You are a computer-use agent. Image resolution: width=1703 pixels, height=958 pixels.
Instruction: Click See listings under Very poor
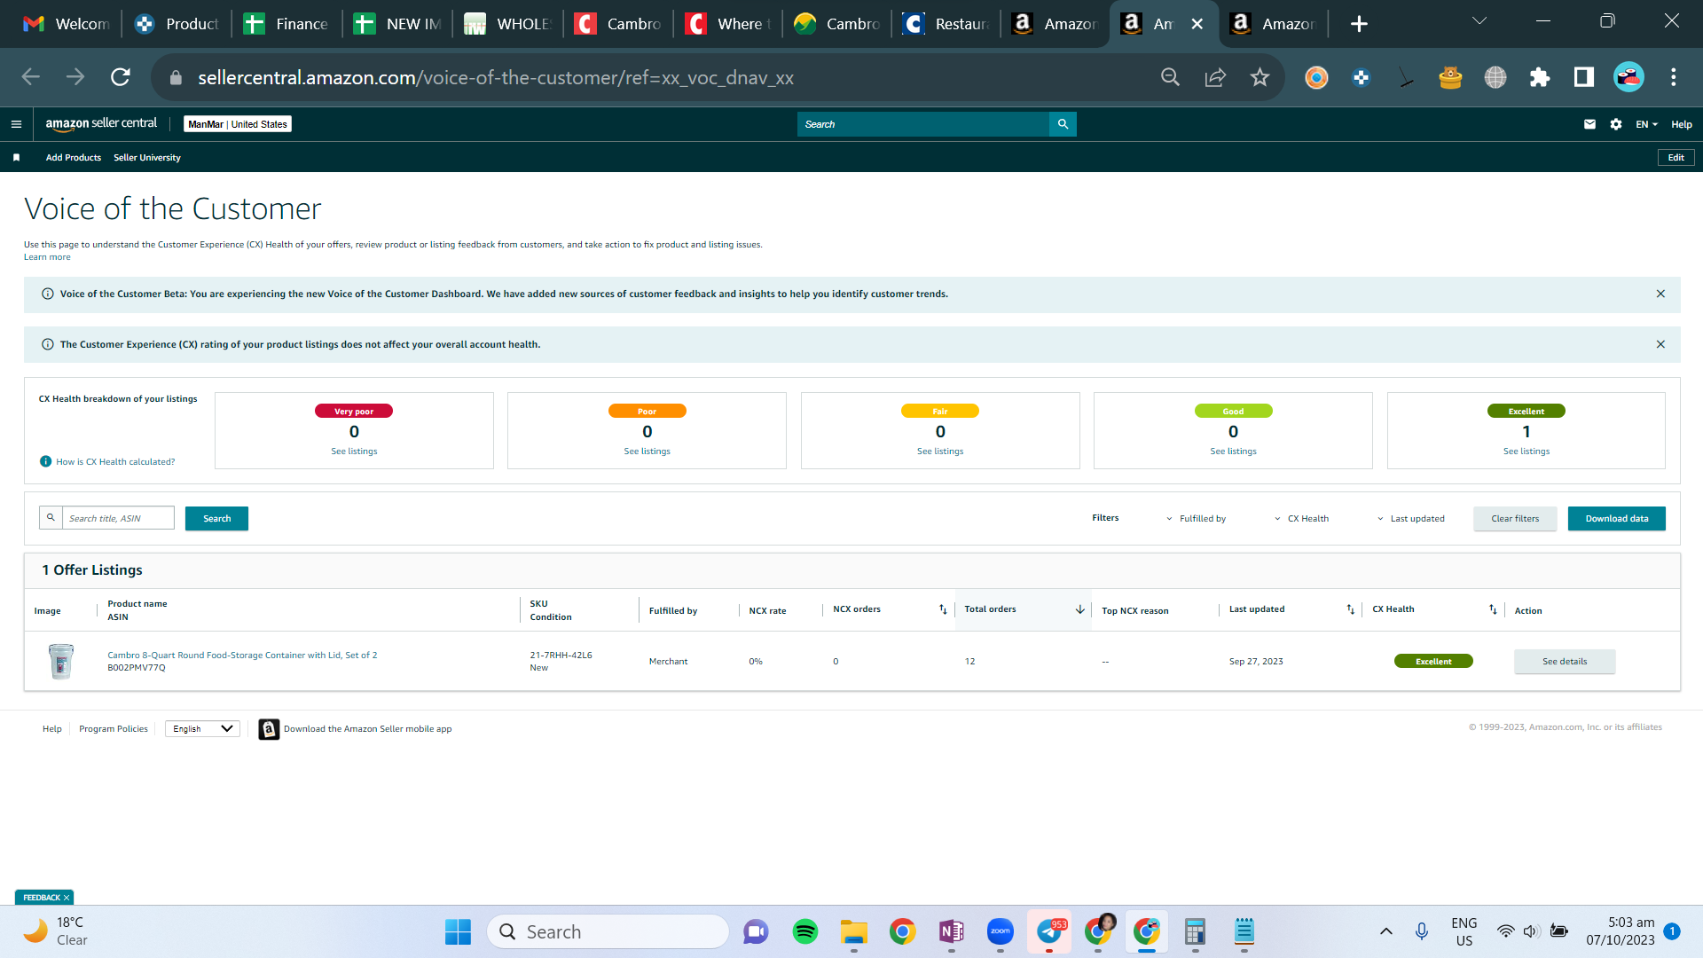[354, 452]
